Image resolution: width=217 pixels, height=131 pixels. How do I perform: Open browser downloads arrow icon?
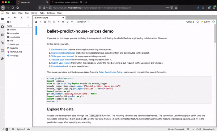pyautogui.click(x=198, y=8)
